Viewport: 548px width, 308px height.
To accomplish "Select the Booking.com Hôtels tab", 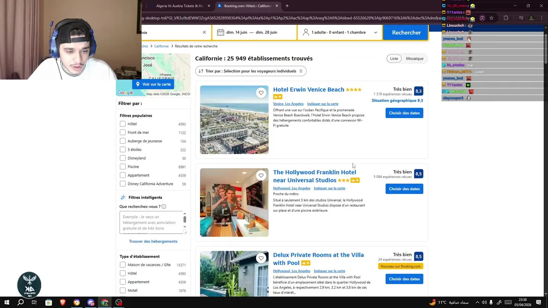I will click(x=247, y=6).
